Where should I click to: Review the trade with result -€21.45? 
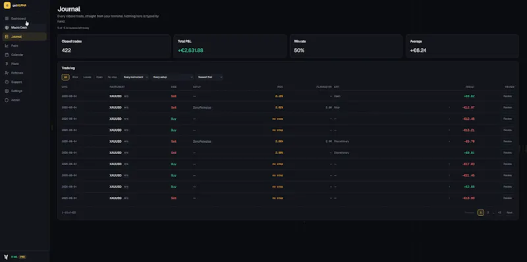coord(507,175)
